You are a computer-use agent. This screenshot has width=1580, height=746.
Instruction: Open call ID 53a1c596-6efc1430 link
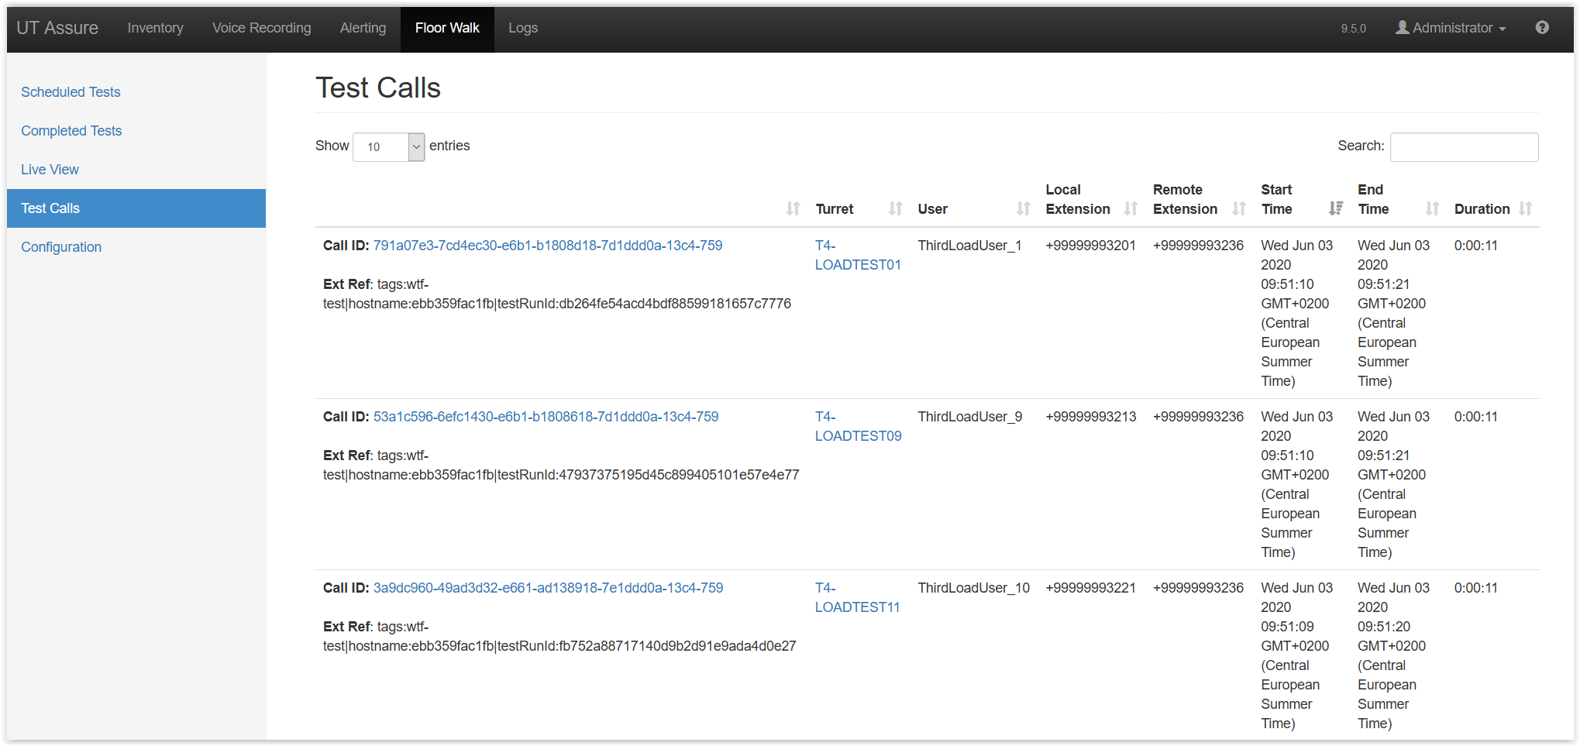(546, 417)
